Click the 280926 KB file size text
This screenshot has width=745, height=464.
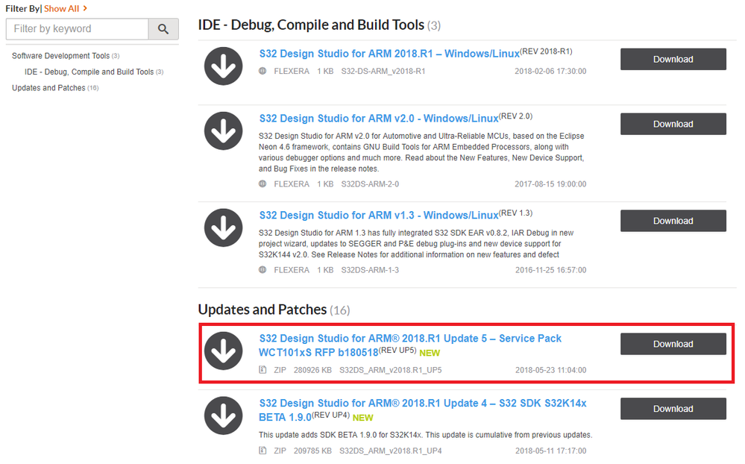(312, 370)
